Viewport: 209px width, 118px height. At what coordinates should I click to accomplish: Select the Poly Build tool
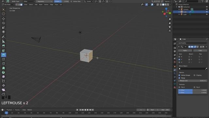(x=4, y=68)
